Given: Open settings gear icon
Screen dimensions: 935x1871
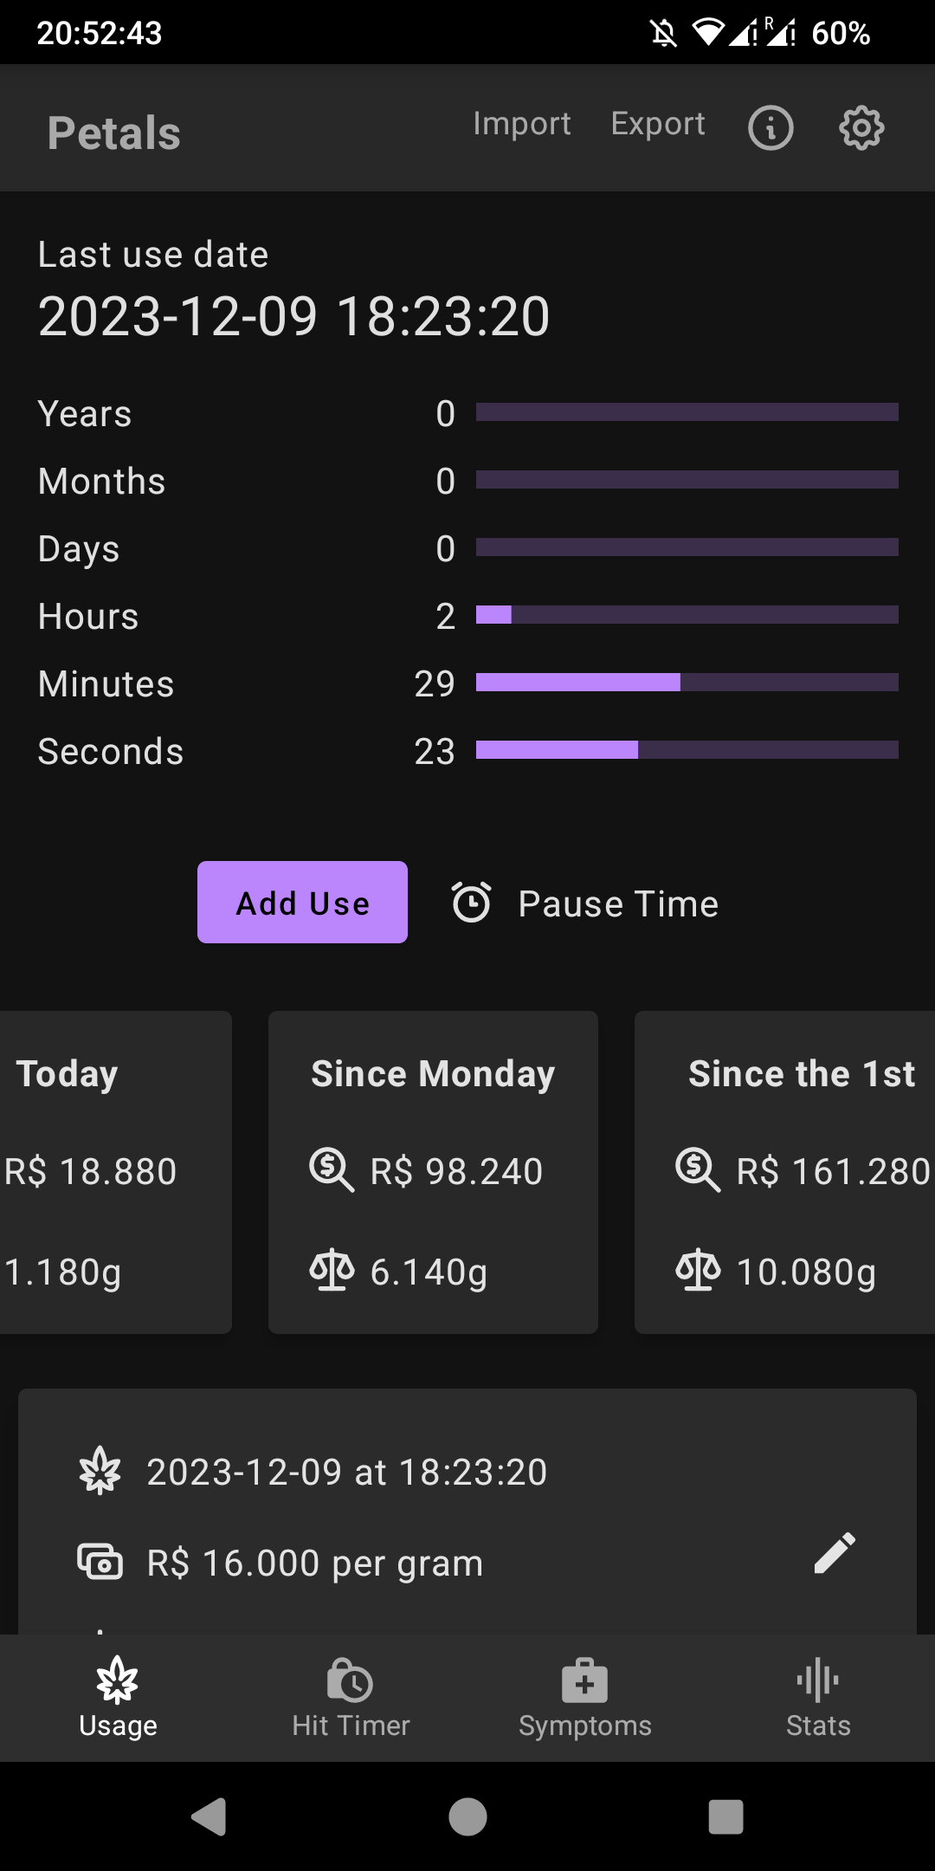Looking at the screenshot, I should pyautogui.click(x=861, y=128).
